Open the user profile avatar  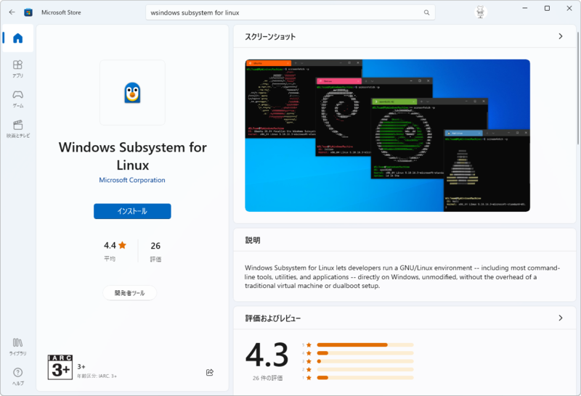pyautogui.click(x=481, y=12)
